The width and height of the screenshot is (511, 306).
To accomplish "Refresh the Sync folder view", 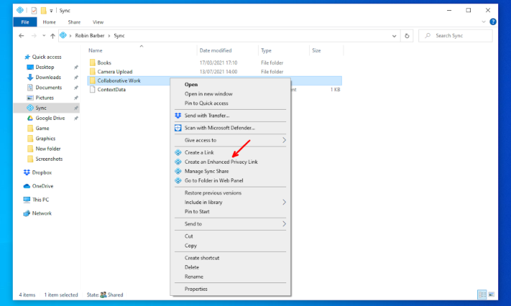I will click(407, 36).
